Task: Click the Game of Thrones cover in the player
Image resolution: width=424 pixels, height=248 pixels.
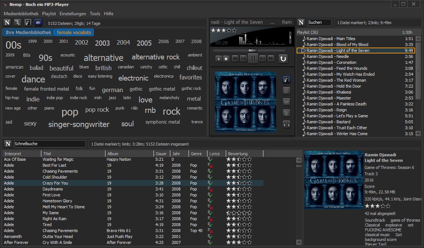Action: pos(246,102)
